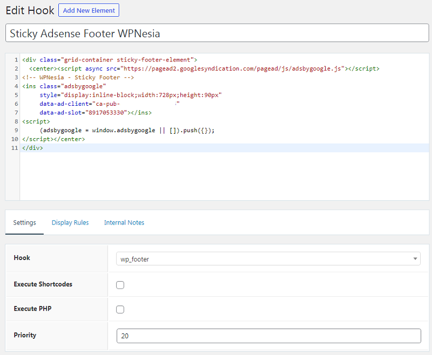
Task: Click the closing script and center line
Action: click(53, 139)
